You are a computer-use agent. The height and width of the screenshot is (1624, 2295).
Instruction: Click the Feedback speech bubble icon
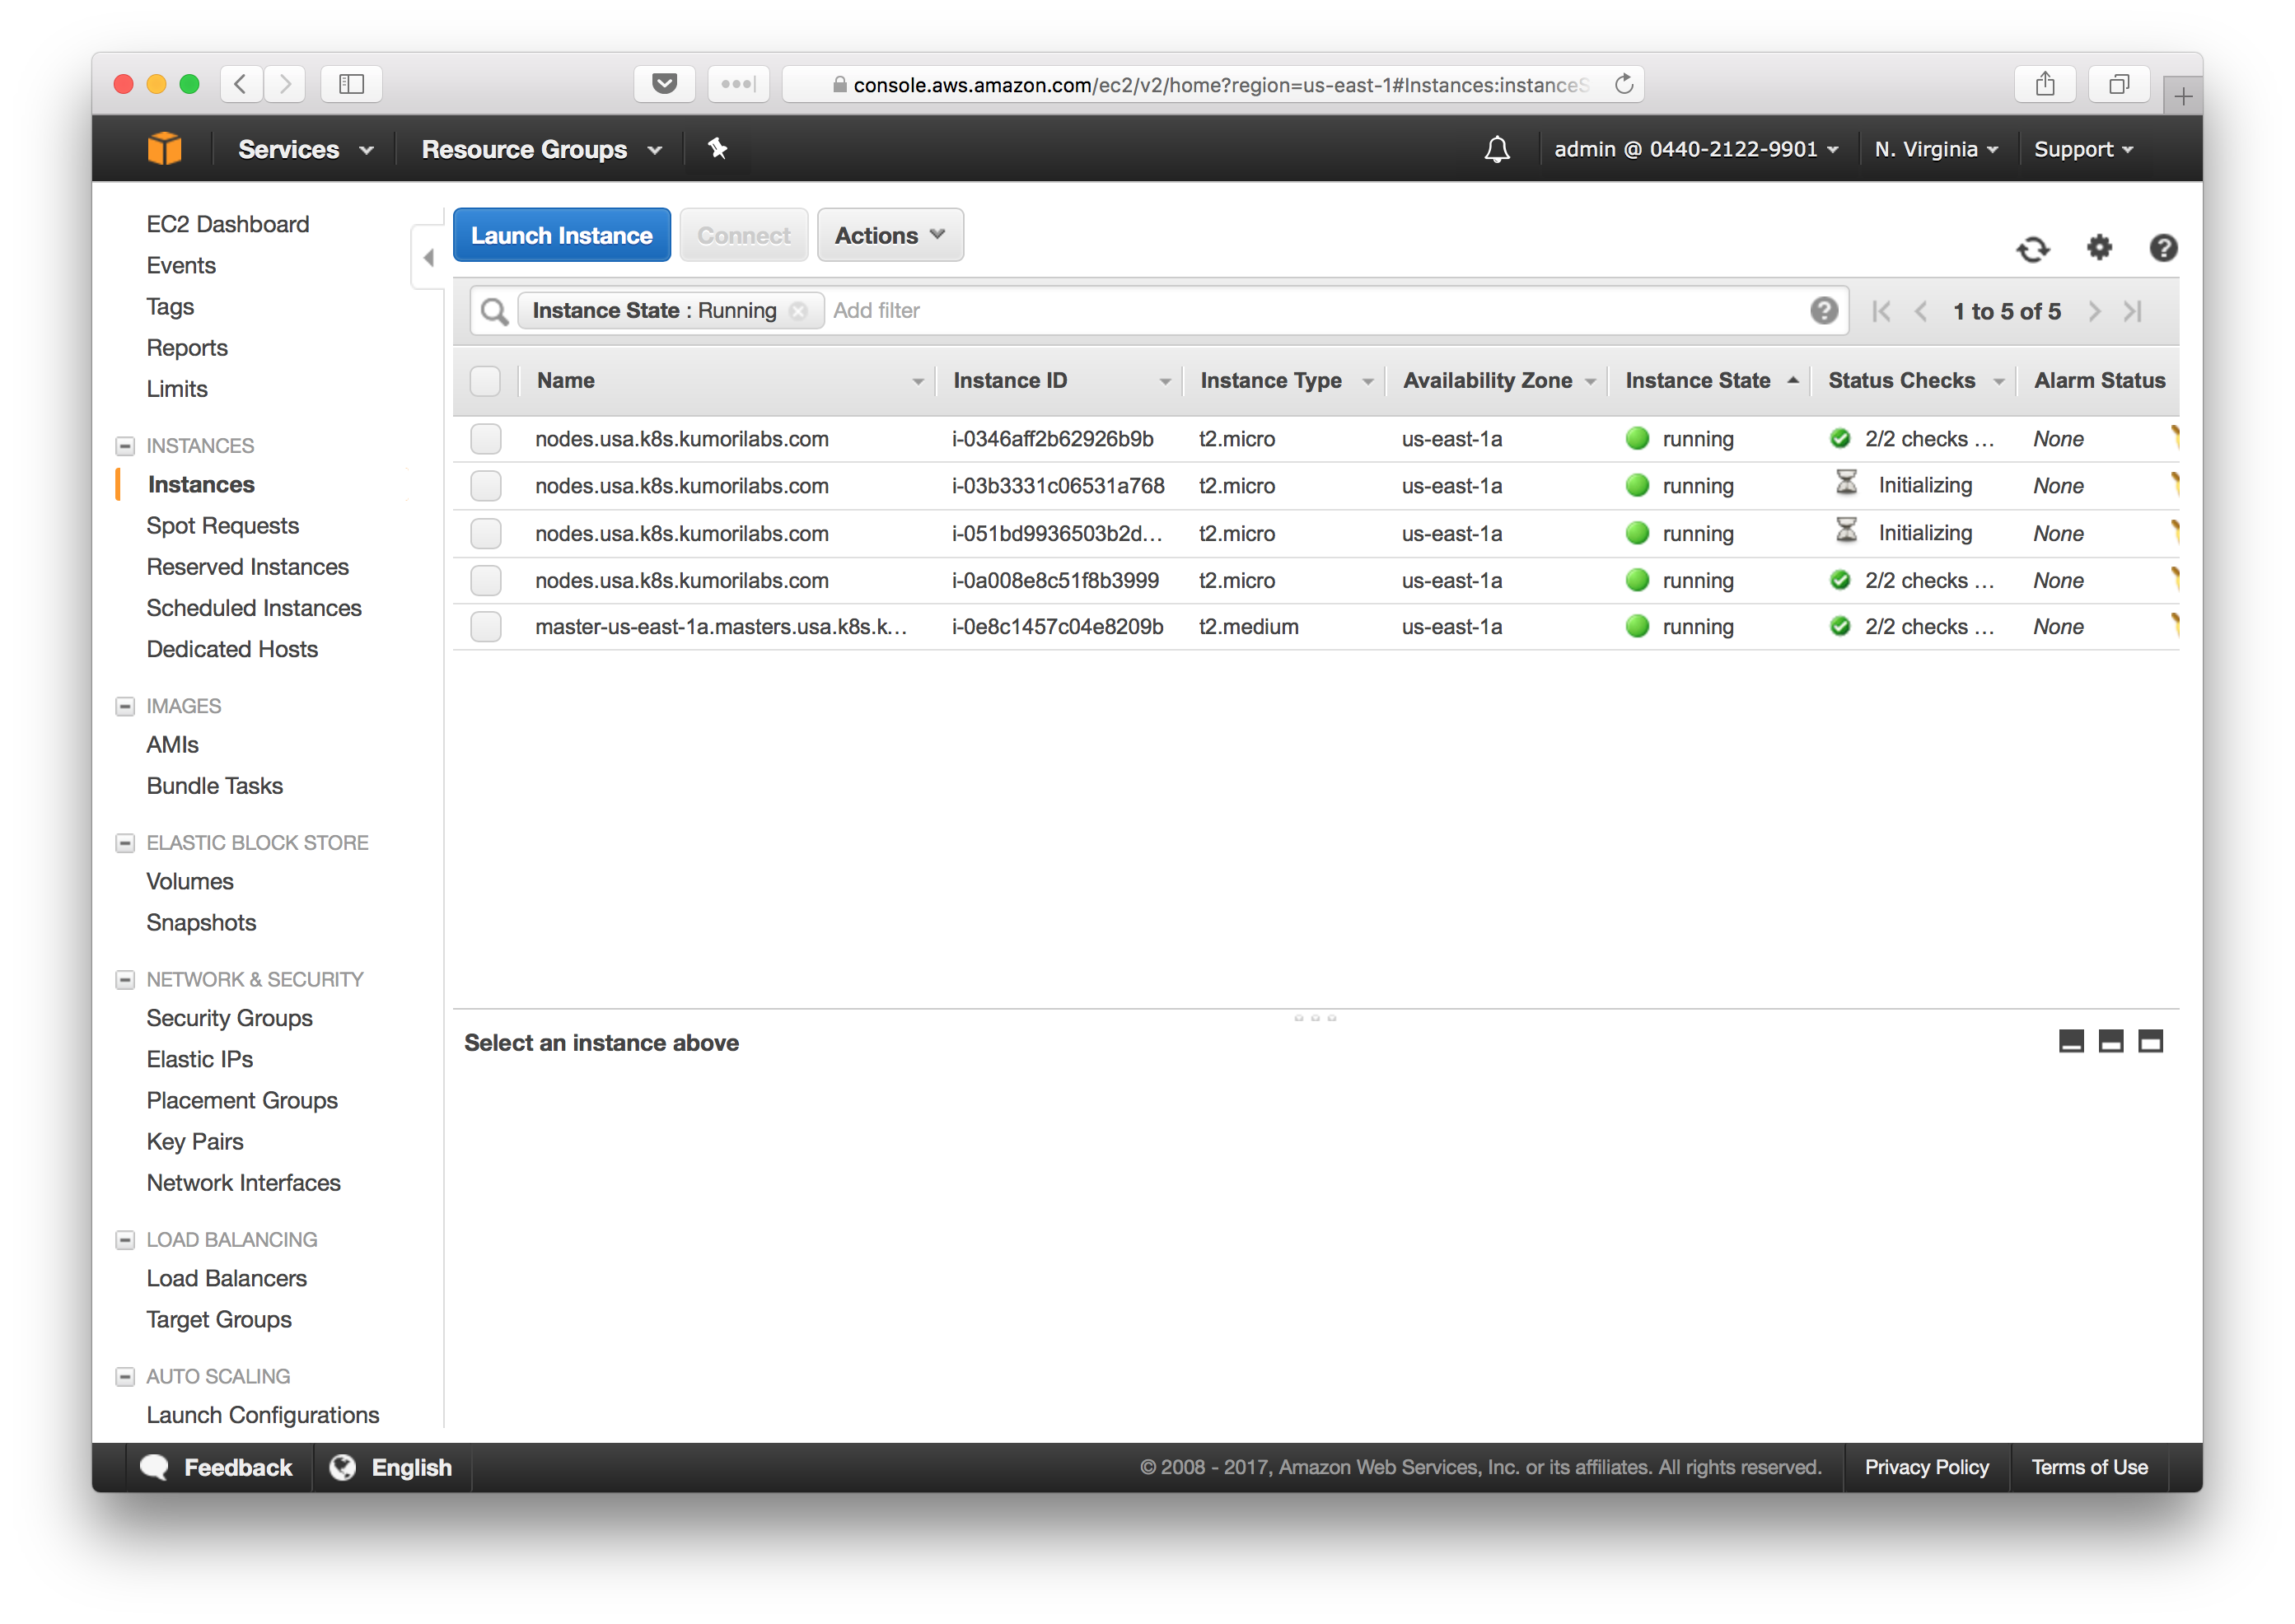click(x=154, y=1467)
